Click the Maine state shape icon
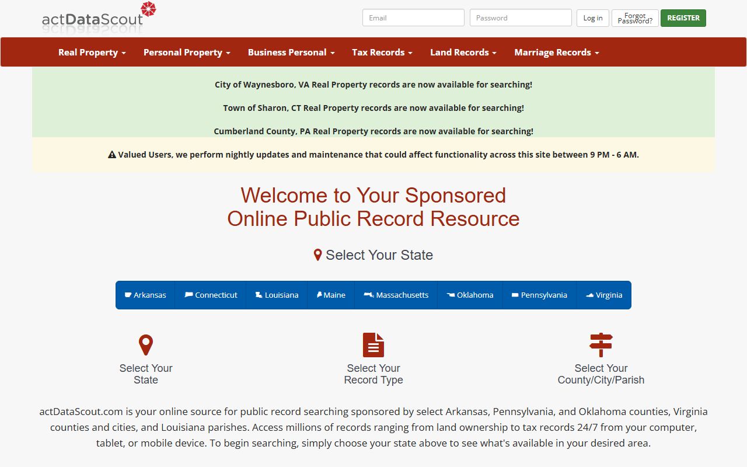747x467 pixels. point(319,295)
